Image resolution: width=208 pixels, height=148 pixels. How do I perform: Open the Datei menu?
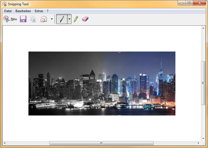point(8,11)
